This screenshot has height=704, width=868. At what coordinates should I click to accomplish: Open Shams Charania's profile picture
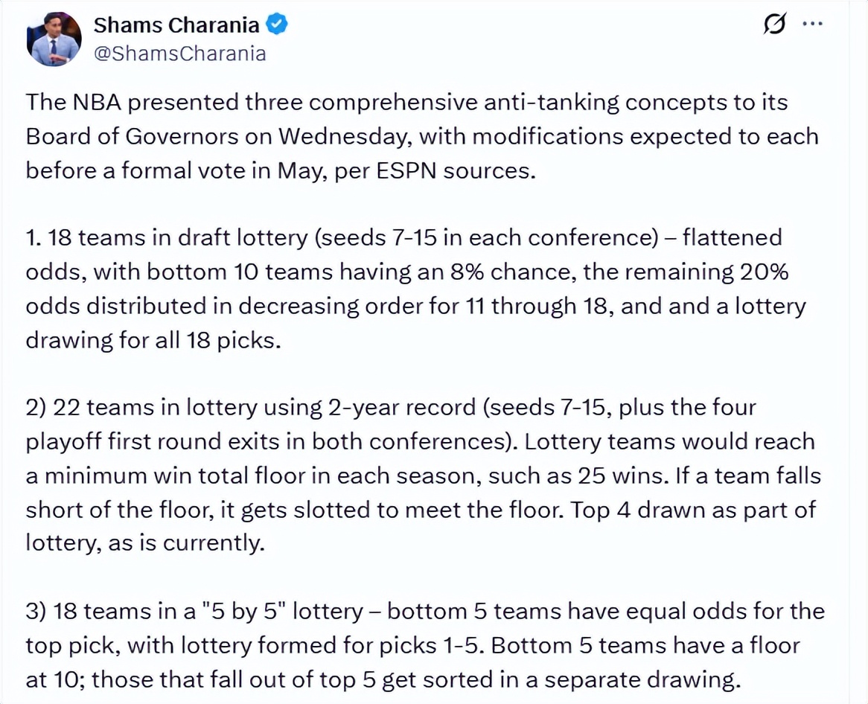tap(54, 39)
